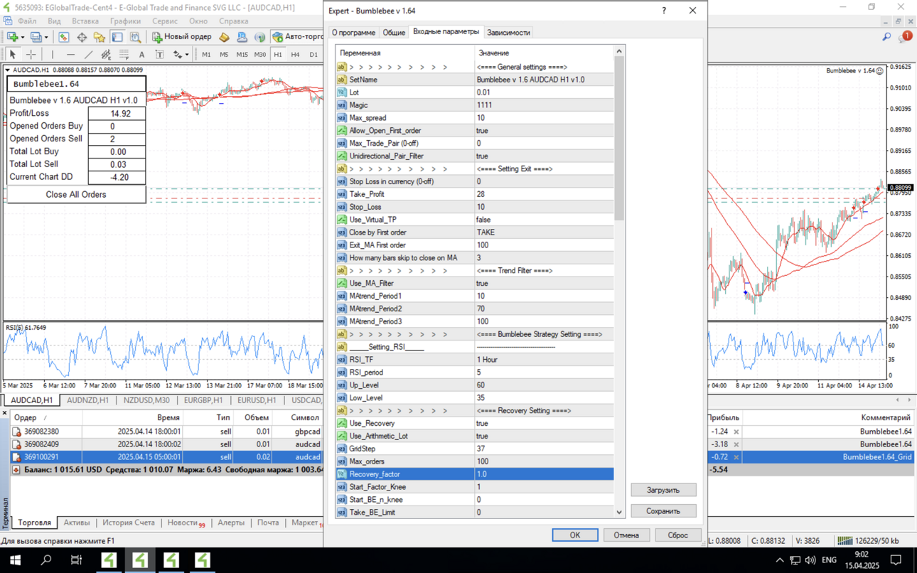Open the Profiles toolbar icon

(x=36, y=37)
